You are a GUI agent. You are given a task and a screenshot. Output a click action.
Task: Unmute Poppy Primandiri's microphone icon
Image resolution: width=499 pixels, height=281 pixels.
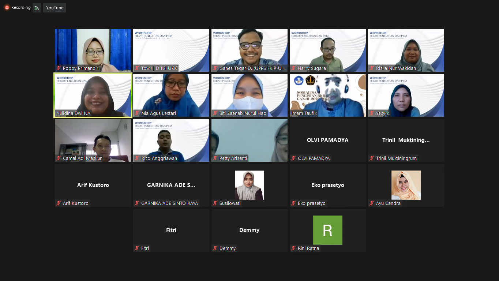(57, 68)
